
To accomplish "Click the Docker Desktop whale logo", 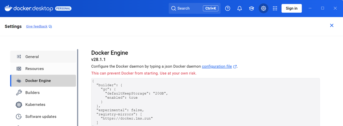I will pos(8,8).
